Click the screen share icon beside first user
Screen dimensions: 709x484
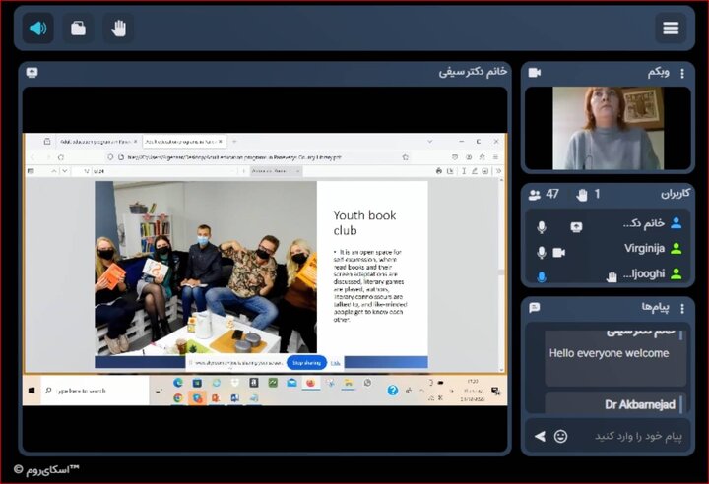click(x=576, y=226)
